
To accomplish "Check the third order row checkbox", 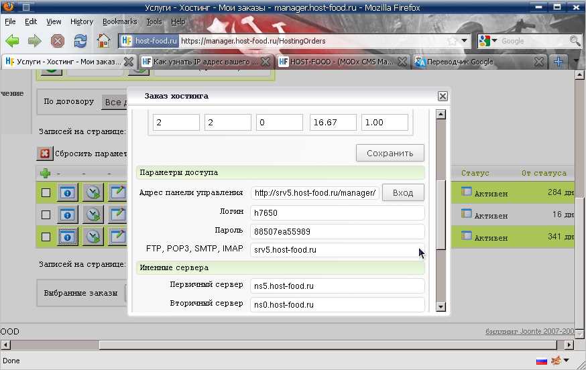I will pyautogui.click(x=46, y=237).
